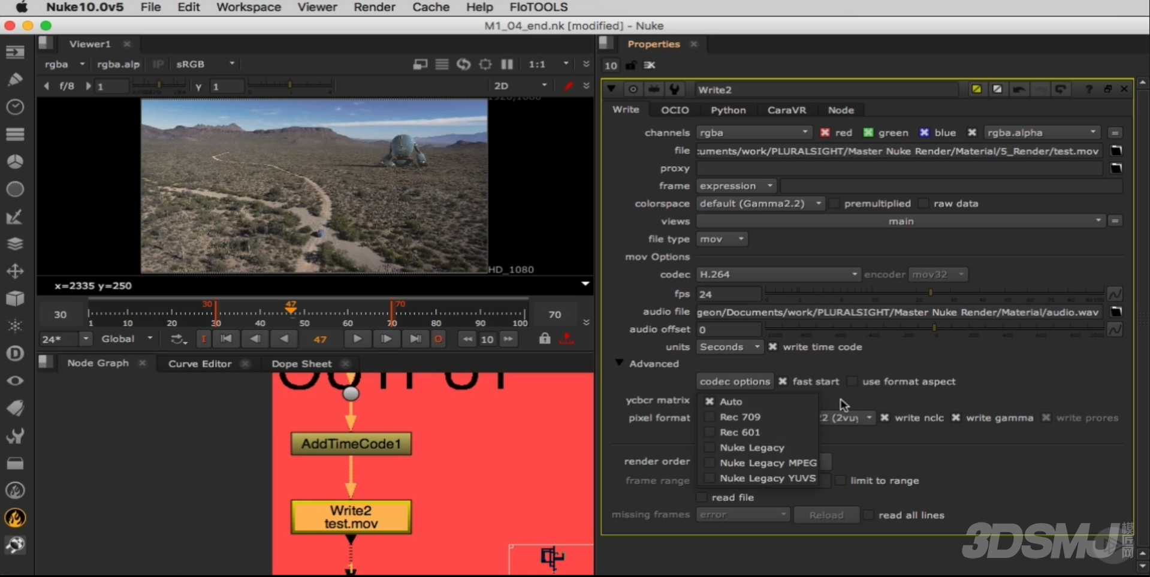Toggle the red channel checkbox
The height and width of the screenshot is (577, 1150).
click(825, 132)
